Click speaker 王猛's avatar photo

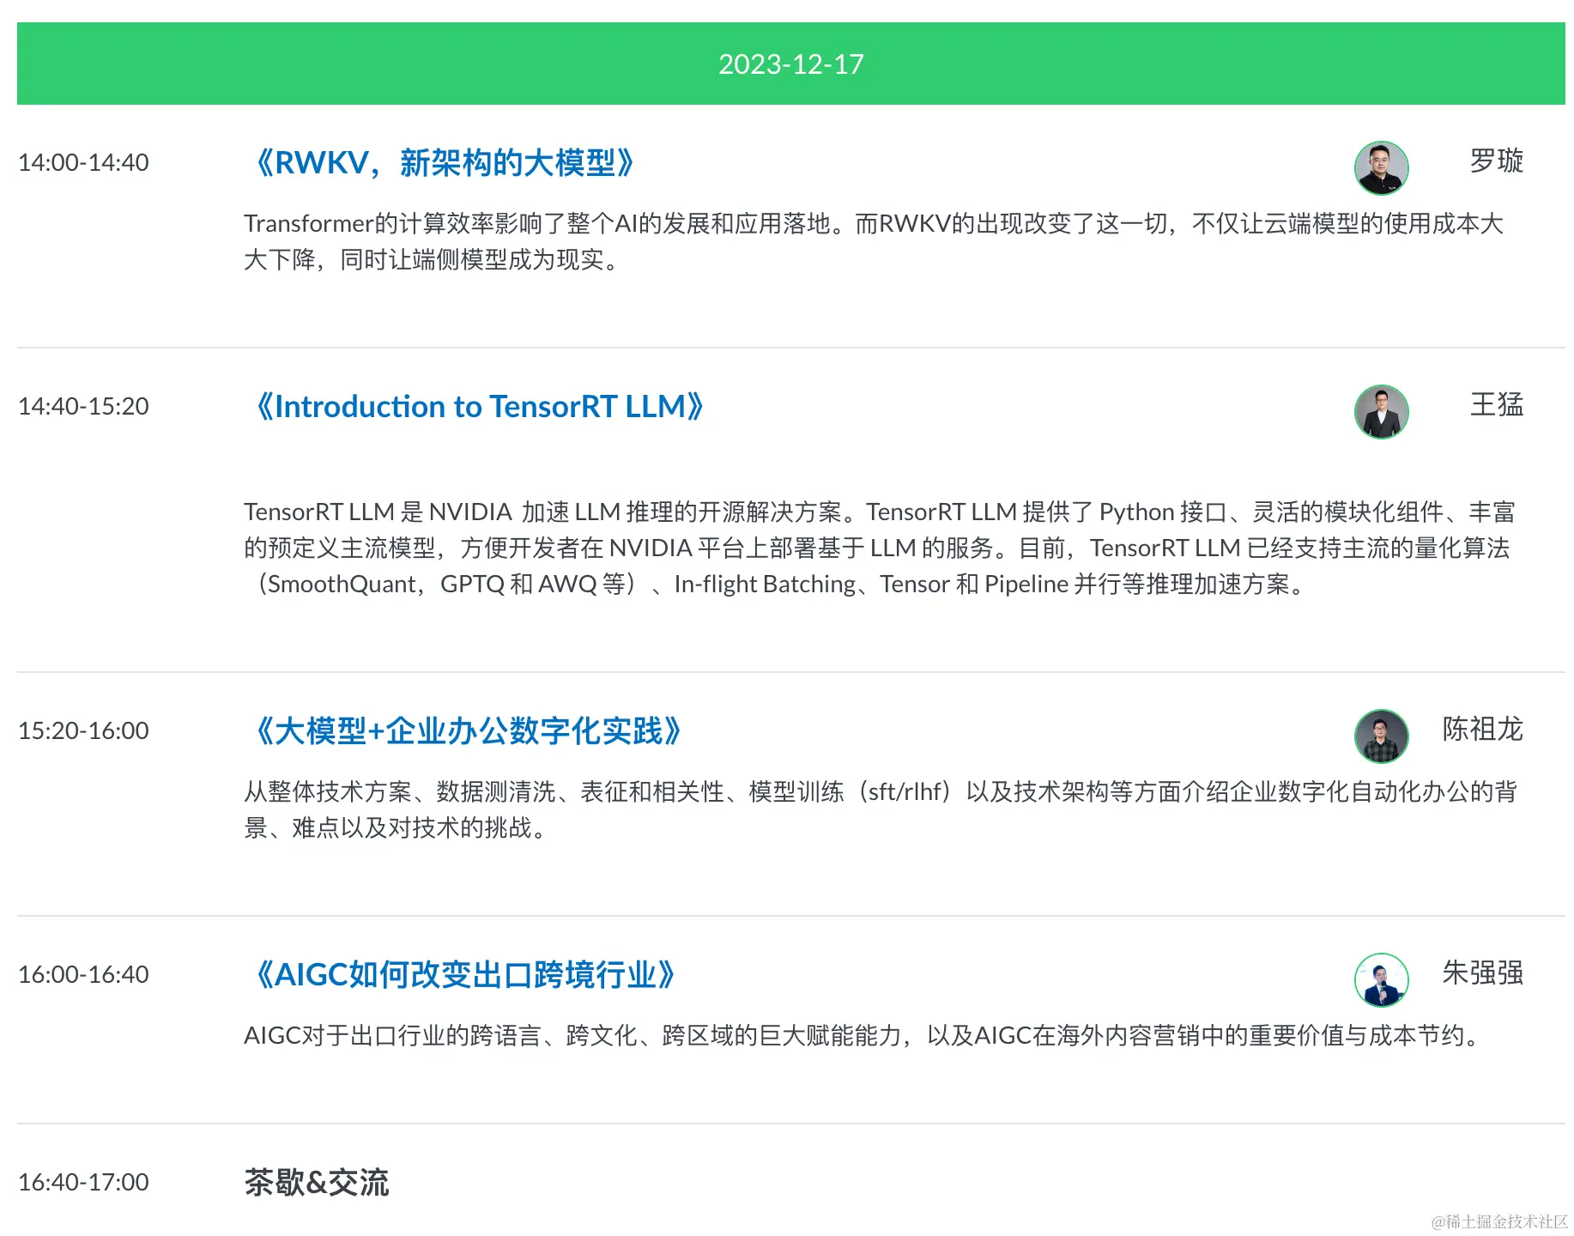tap(1382, 412)
